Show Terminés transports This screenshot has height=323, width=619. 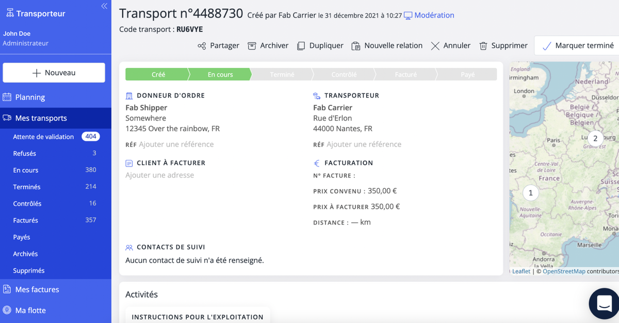coord(27,187)
